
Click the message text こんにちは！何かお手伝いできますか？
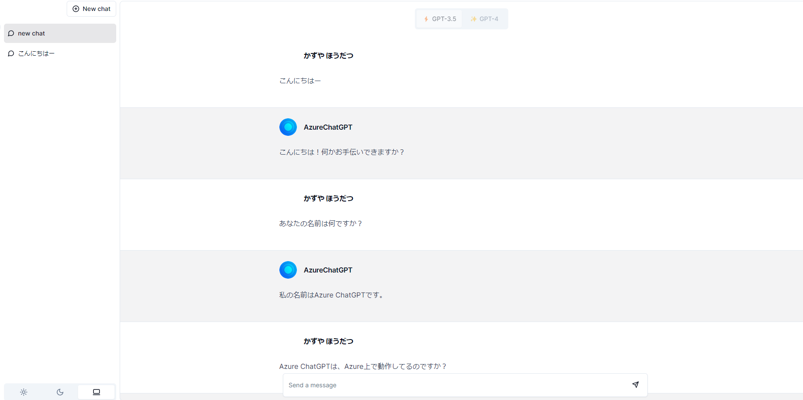click(342, 152)
